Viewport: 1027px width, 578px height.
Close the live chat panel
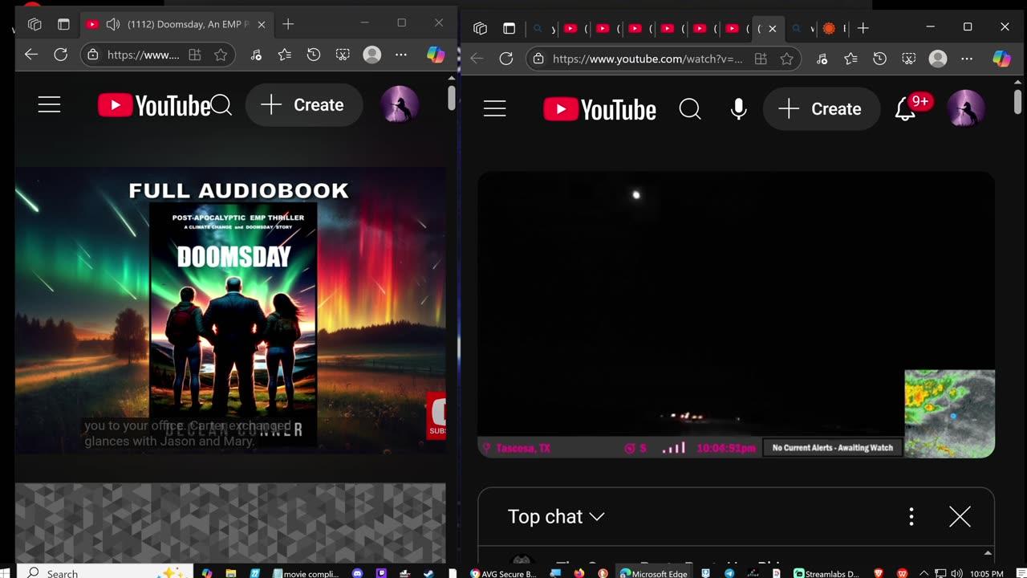[960, 516]
